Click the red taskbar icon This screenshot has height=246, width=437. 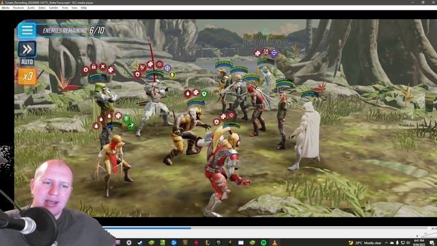point(196,243)
